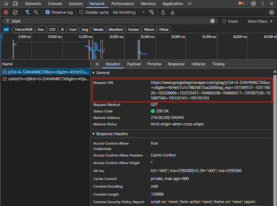Uncheck the Preserve log checkbox

48,12
